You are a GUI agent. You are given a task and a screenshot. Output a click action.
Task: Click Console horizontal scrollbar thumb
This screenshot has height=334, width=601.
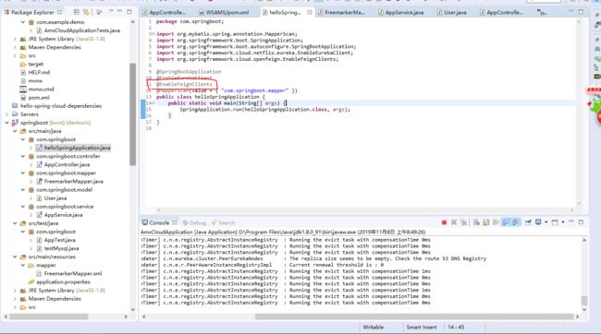pyautogui.click(x=414, y=316)
